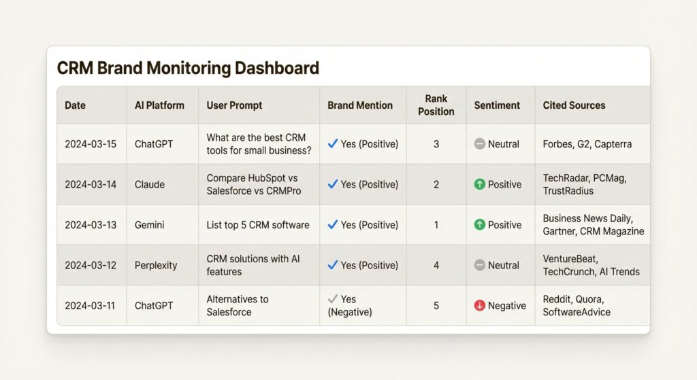Click the green positive sentiment icon in Gemini row

[x=480, y=225]
